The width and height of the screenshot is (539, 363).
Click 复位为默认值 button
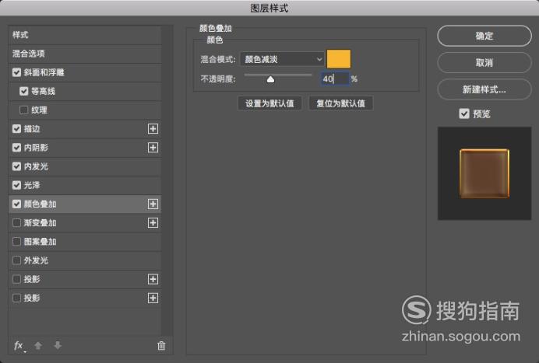340,103
